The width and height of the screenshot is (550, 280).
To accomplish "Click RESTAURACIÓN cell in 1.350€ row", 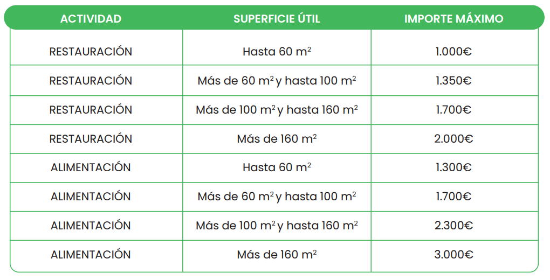I will pyautogui.click(x=91, y=81).
